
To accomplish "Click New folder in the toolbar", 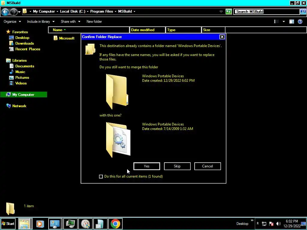I will click(x=94, y=22).
